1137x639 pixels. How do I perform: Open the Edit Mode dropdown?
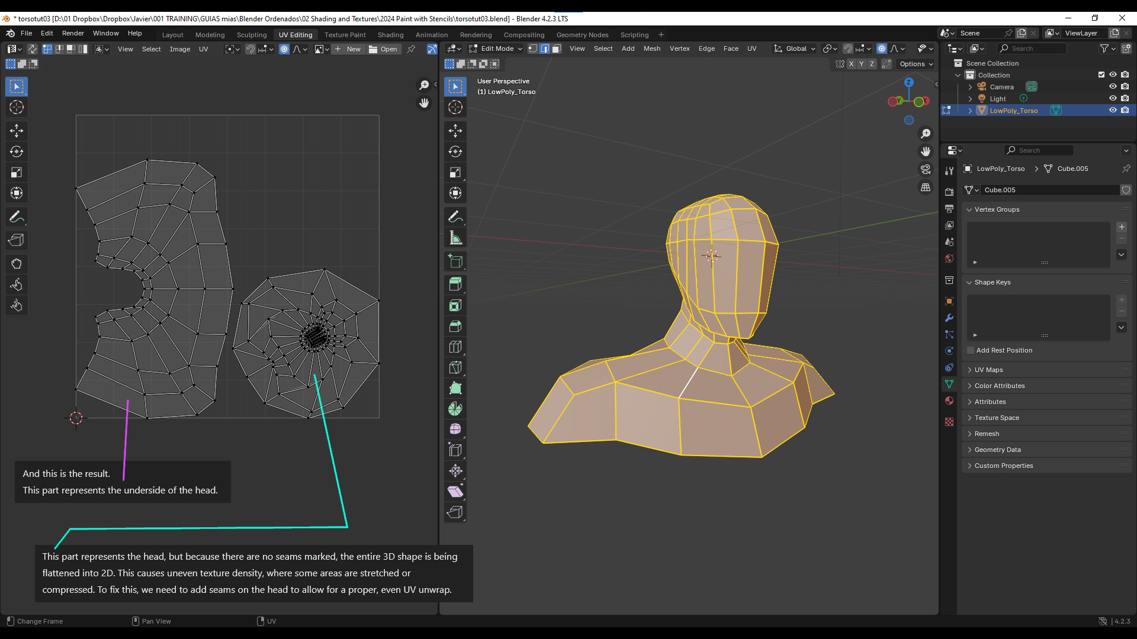pos(496,49)
